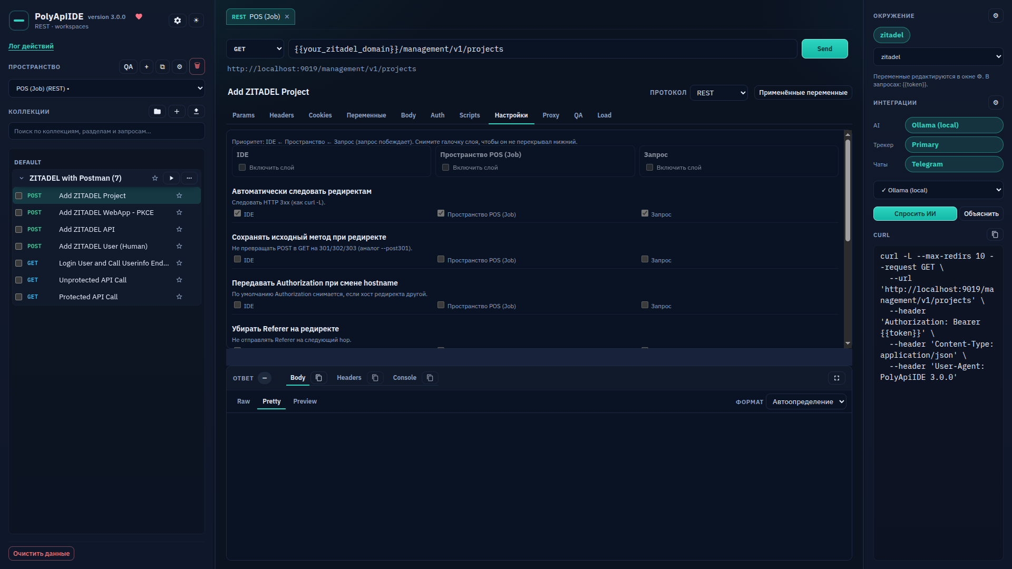1012x569 pixels.
Task: Toggle follow redirects for Пространство POS (Job)
Action: pyautogui.click(x=441, y=213)
